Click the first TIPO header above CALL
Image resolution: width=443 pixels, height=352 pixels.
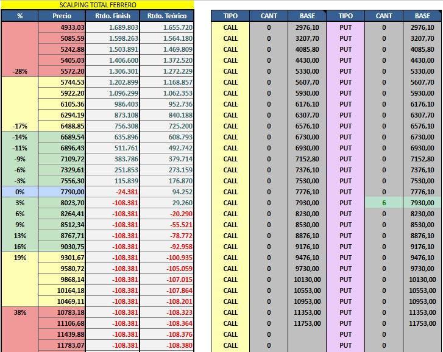coord(230,16)
